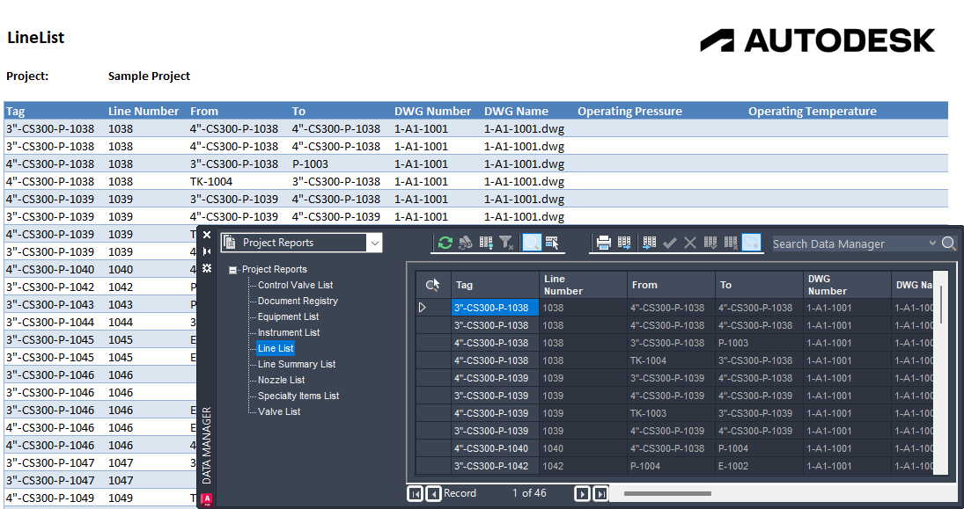Click the binoculars refresh icon next to Refresh
Screen dimensions: 964x509
click(466, 243)
